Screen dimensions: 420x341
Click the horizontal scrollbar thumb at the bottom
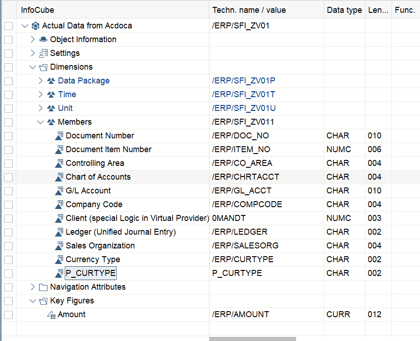point(252,339)
